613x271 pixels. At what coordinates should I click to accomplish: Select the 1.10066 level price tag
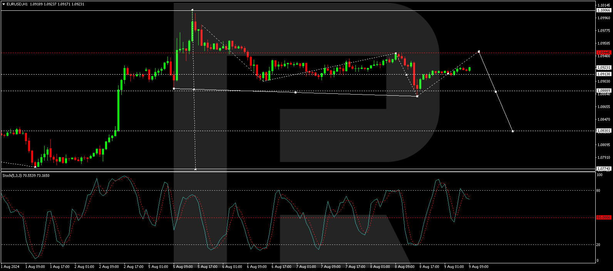click(x=603, y=10)
